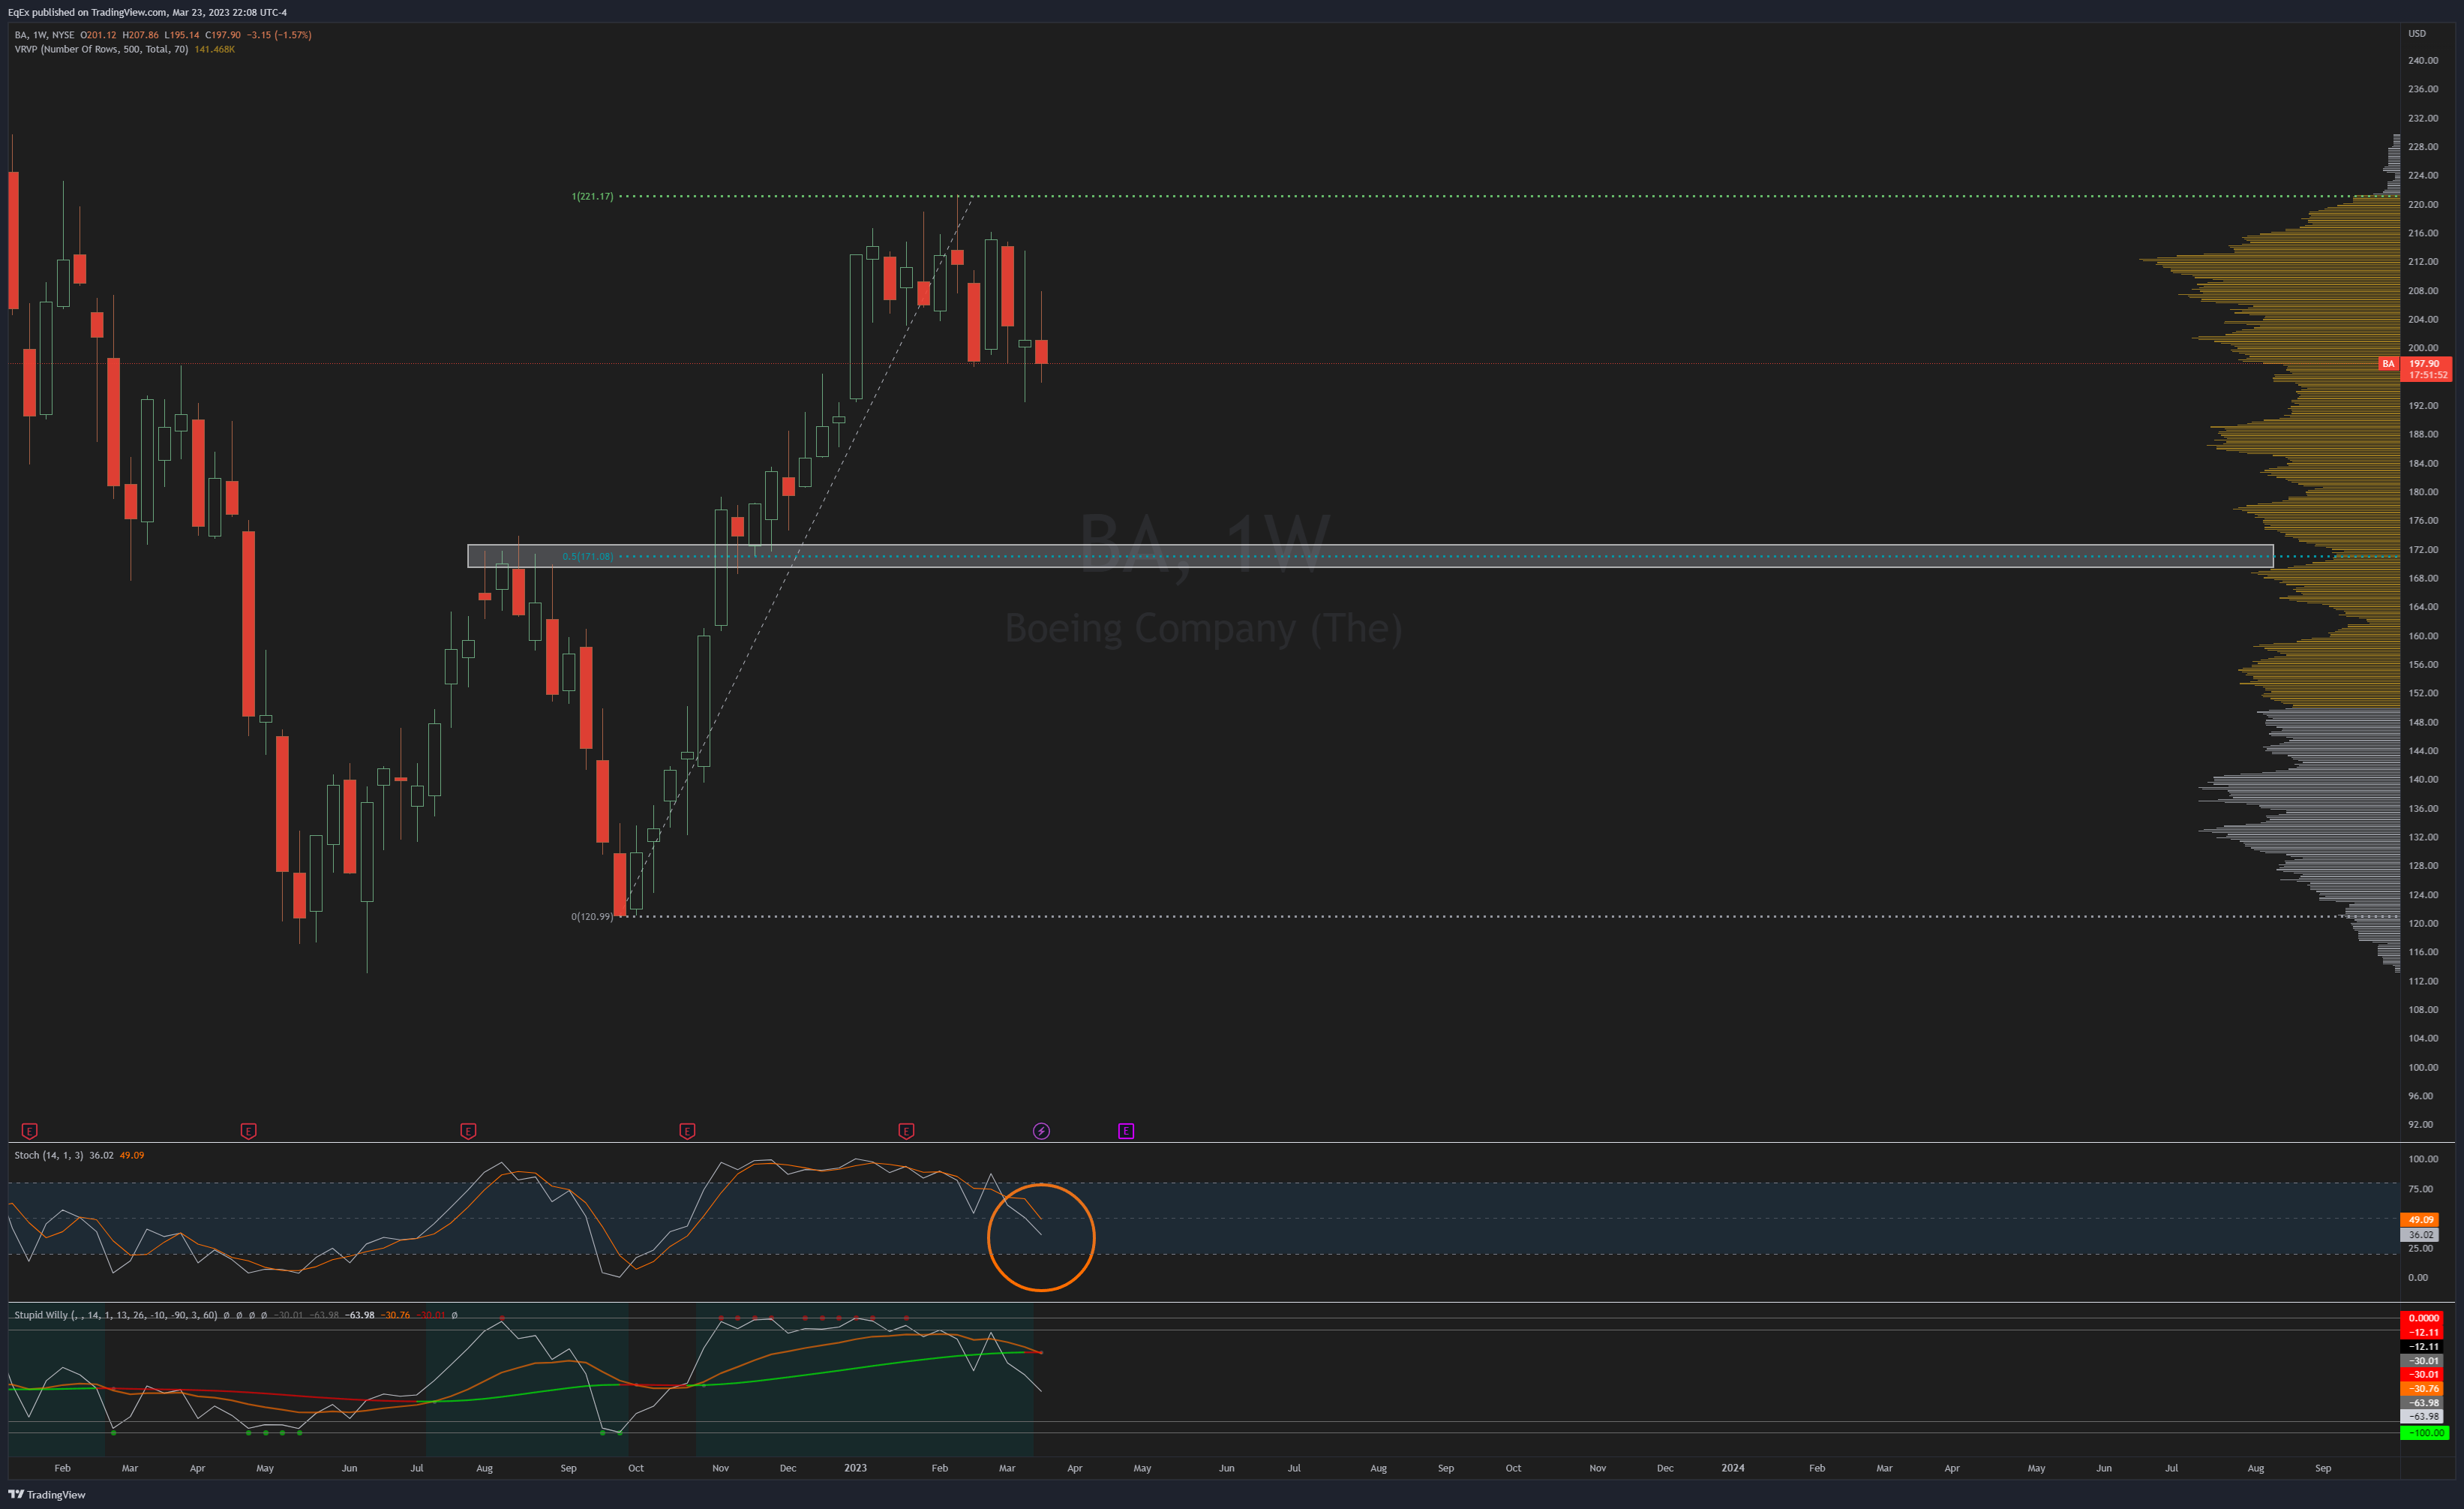
Task: Click the Stupid Willy indicator legend
Action: pyautogui.click(x=115, y=1315)
